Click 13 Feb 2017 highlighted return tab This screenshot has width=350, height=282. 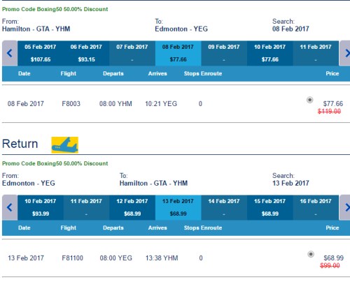point(178,207)
